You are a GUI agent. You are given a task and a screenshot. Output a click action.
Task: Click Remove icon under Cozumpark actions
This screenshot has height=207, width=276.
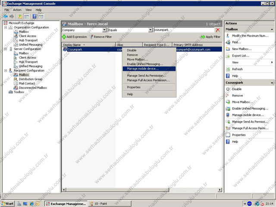pos(228,96)
